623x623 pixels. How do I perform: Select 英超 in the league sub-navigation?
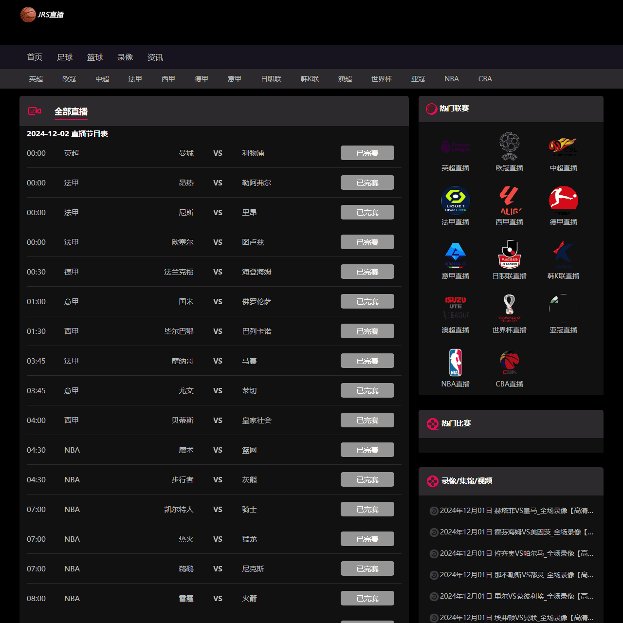pyautogui.click(x=36, y=79)
